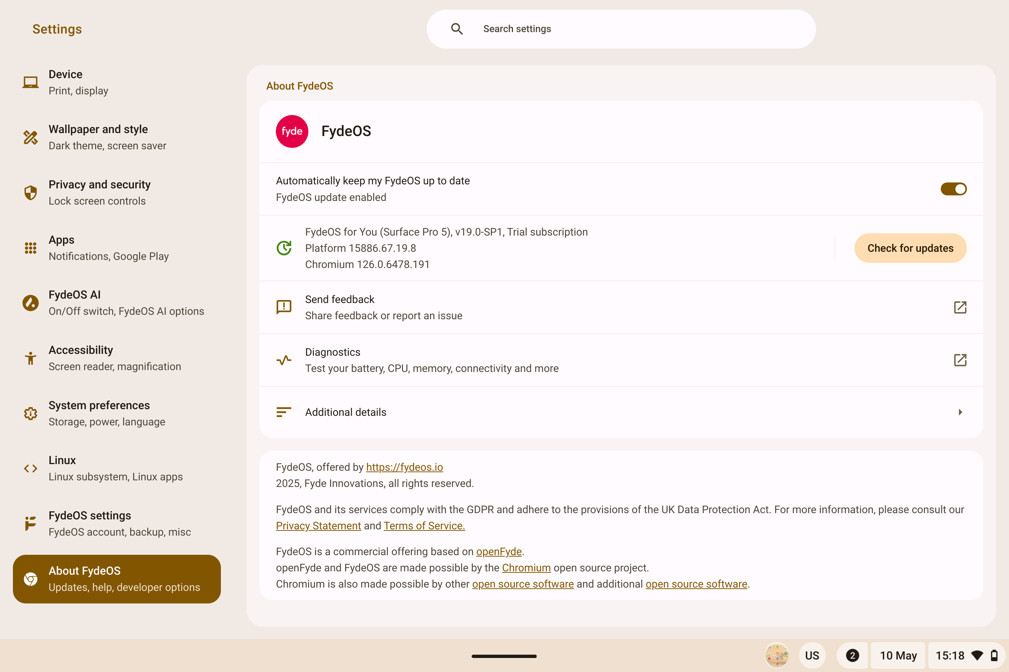
Task: Expand Additional details arrow
Action: click(960, 412)
